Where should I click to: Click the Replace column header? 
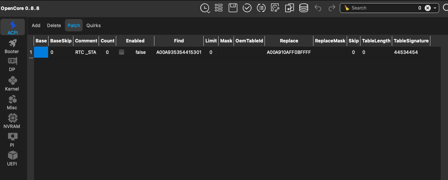(289, 41)
